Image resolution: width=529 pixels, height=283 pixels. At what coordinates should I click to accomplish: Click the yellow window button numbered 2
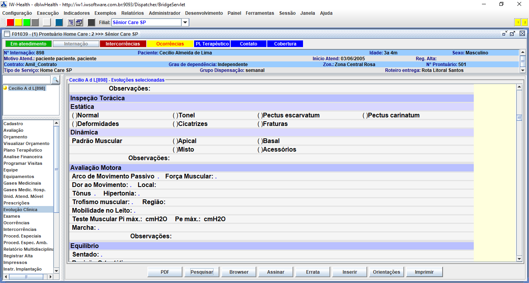[524, 23]
